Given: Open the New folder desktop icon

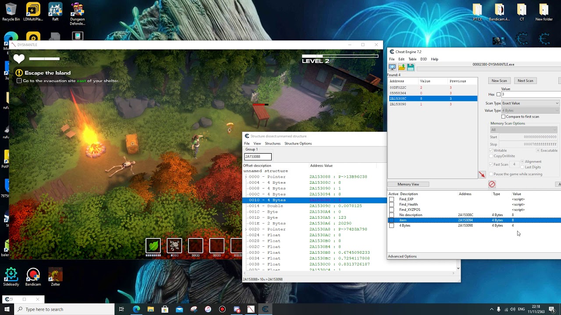Looking at the screenshot, I should pos(544,12).
